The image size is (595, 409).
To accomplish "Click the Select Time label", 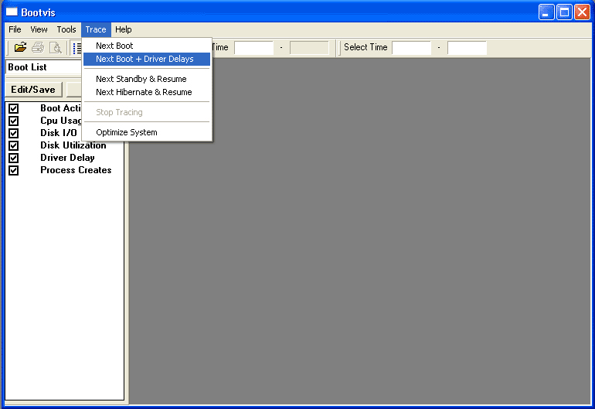I will (x=365, y=47).
